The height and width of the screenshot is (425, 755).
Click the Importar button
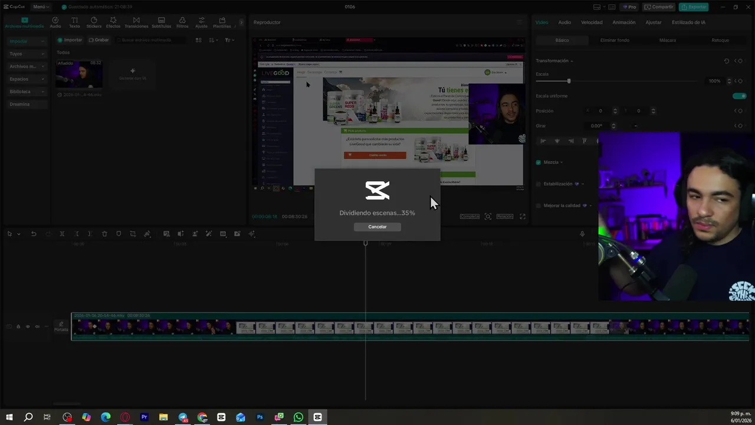70,40
